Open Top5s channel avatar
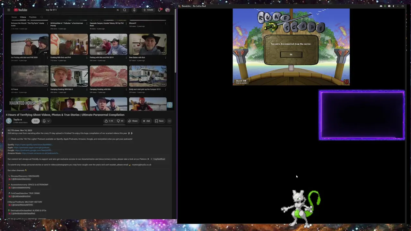The image size is (411, 231). coord(9,121)
